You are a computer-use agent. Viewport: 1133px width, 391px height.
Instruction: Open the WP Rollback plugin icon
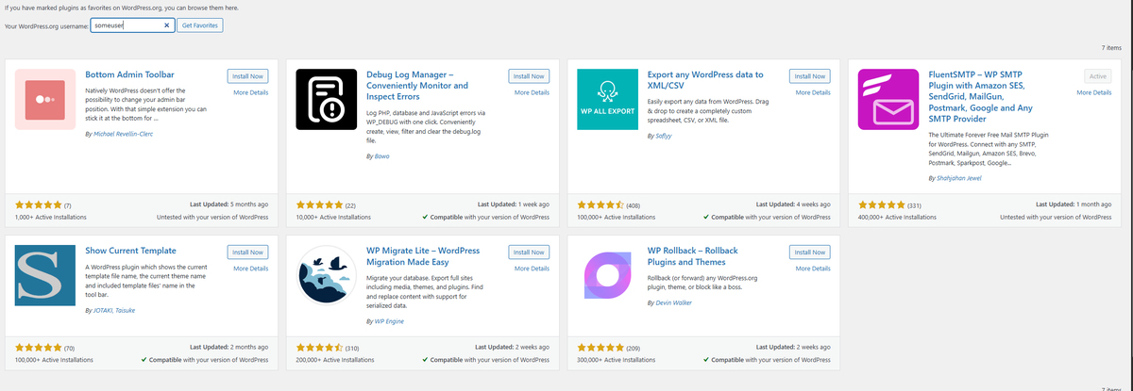606,273
